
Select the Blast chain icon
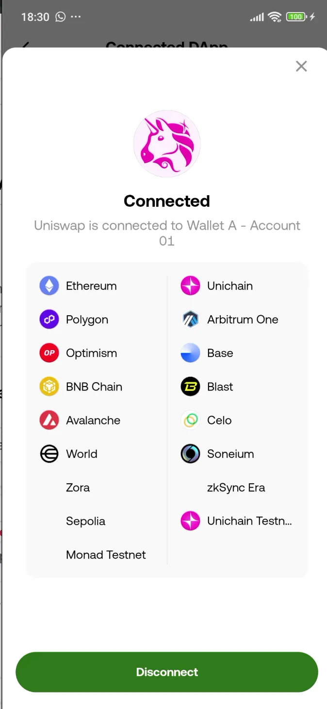[190, 387]
